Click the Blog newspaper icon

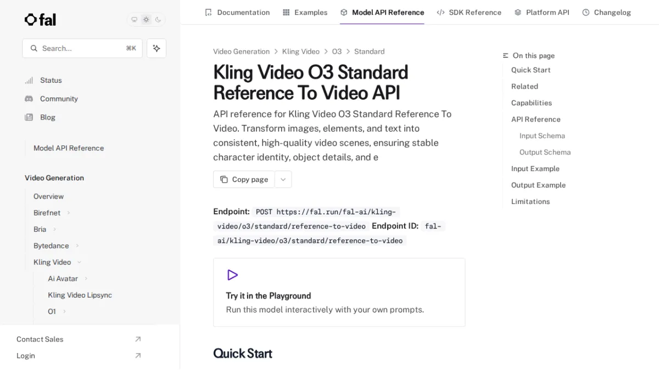pos(29,117)
